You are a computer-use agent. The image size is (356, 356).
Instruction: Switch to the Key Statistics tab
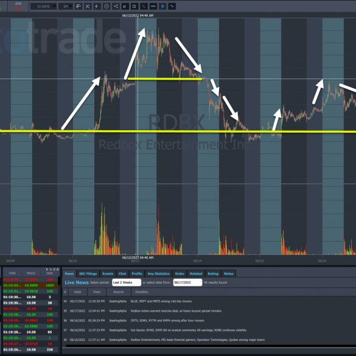[x=158, y=274]
